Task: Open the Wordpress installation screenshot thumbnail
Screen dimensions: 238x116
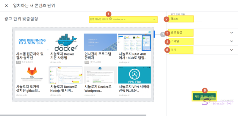Action: (x=100, y=75)
